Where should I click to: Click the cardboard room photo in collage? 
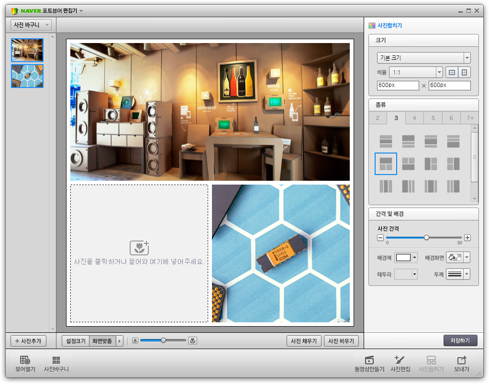(x=210, y=112)
